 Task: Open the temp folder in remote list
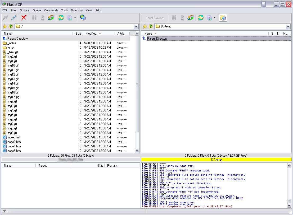(x=11, y=48)
